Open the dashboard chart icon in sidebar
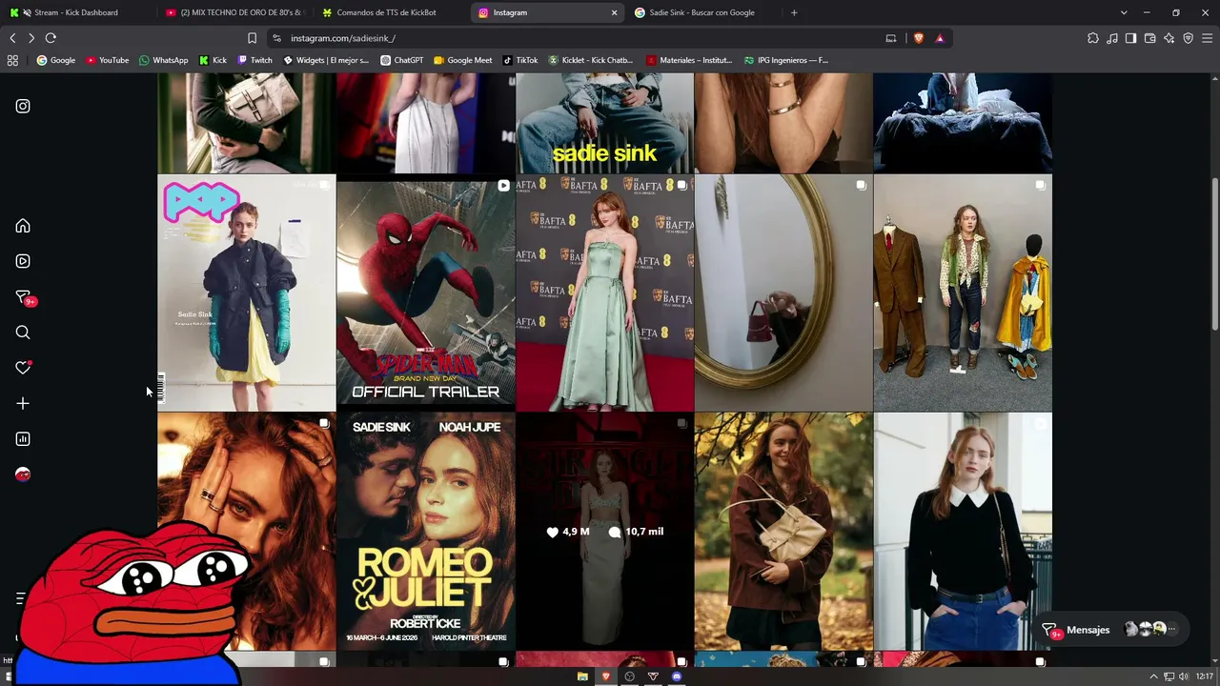This screenshot has height=686, width=1220. 23,439
